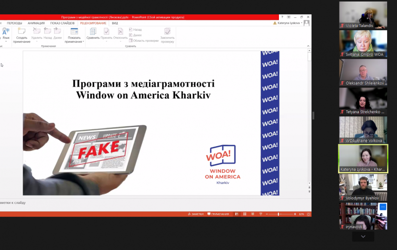Image resolution: width=397 pixels, height=250 pixels.
Task: Switch to Slide Sorter view icon
Action: point(245,214)
